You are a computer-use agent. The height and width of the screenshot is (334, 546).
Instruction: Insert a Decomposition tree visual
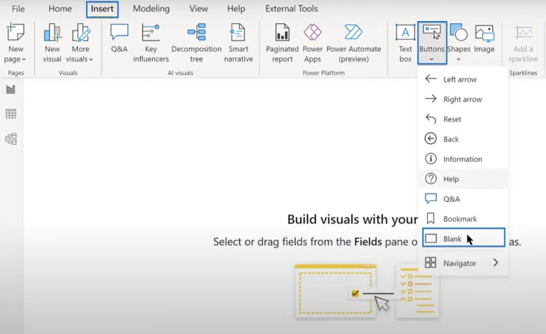[x=197, y=43]
